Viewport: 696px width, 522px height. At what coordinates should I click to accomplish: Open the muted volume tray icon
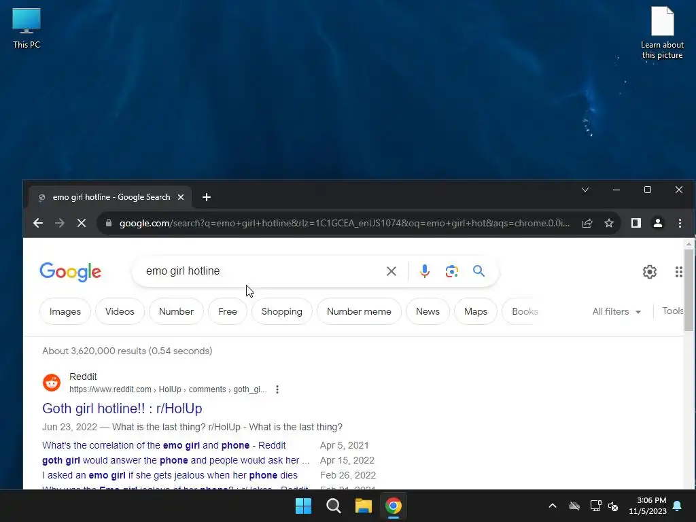tap(613, 506)
